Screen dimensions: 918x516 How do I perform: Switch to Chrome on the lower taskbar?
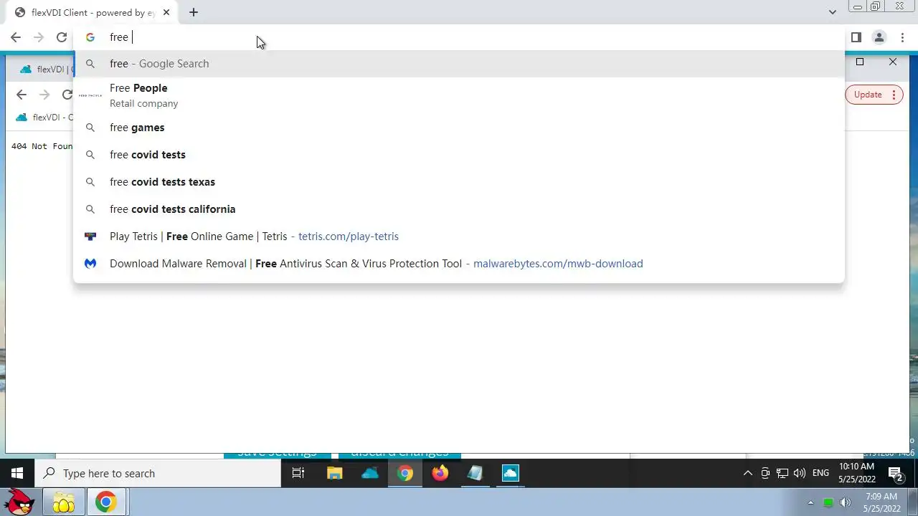click(106, 502)
